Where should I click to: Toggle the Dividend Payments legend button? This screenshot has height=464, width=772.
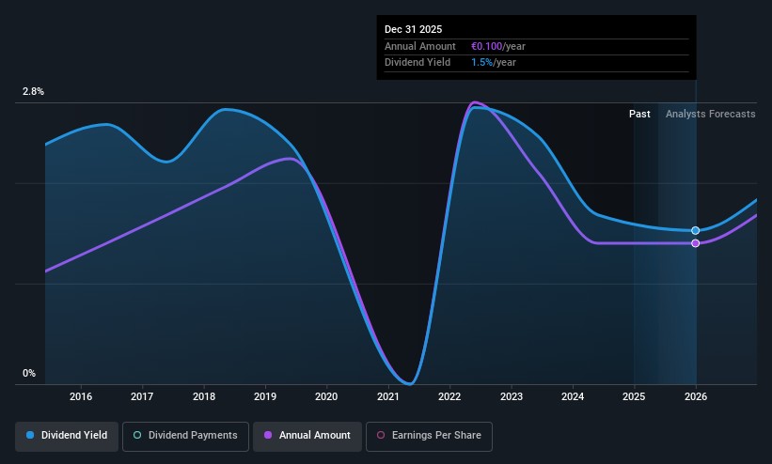point(185,436)
